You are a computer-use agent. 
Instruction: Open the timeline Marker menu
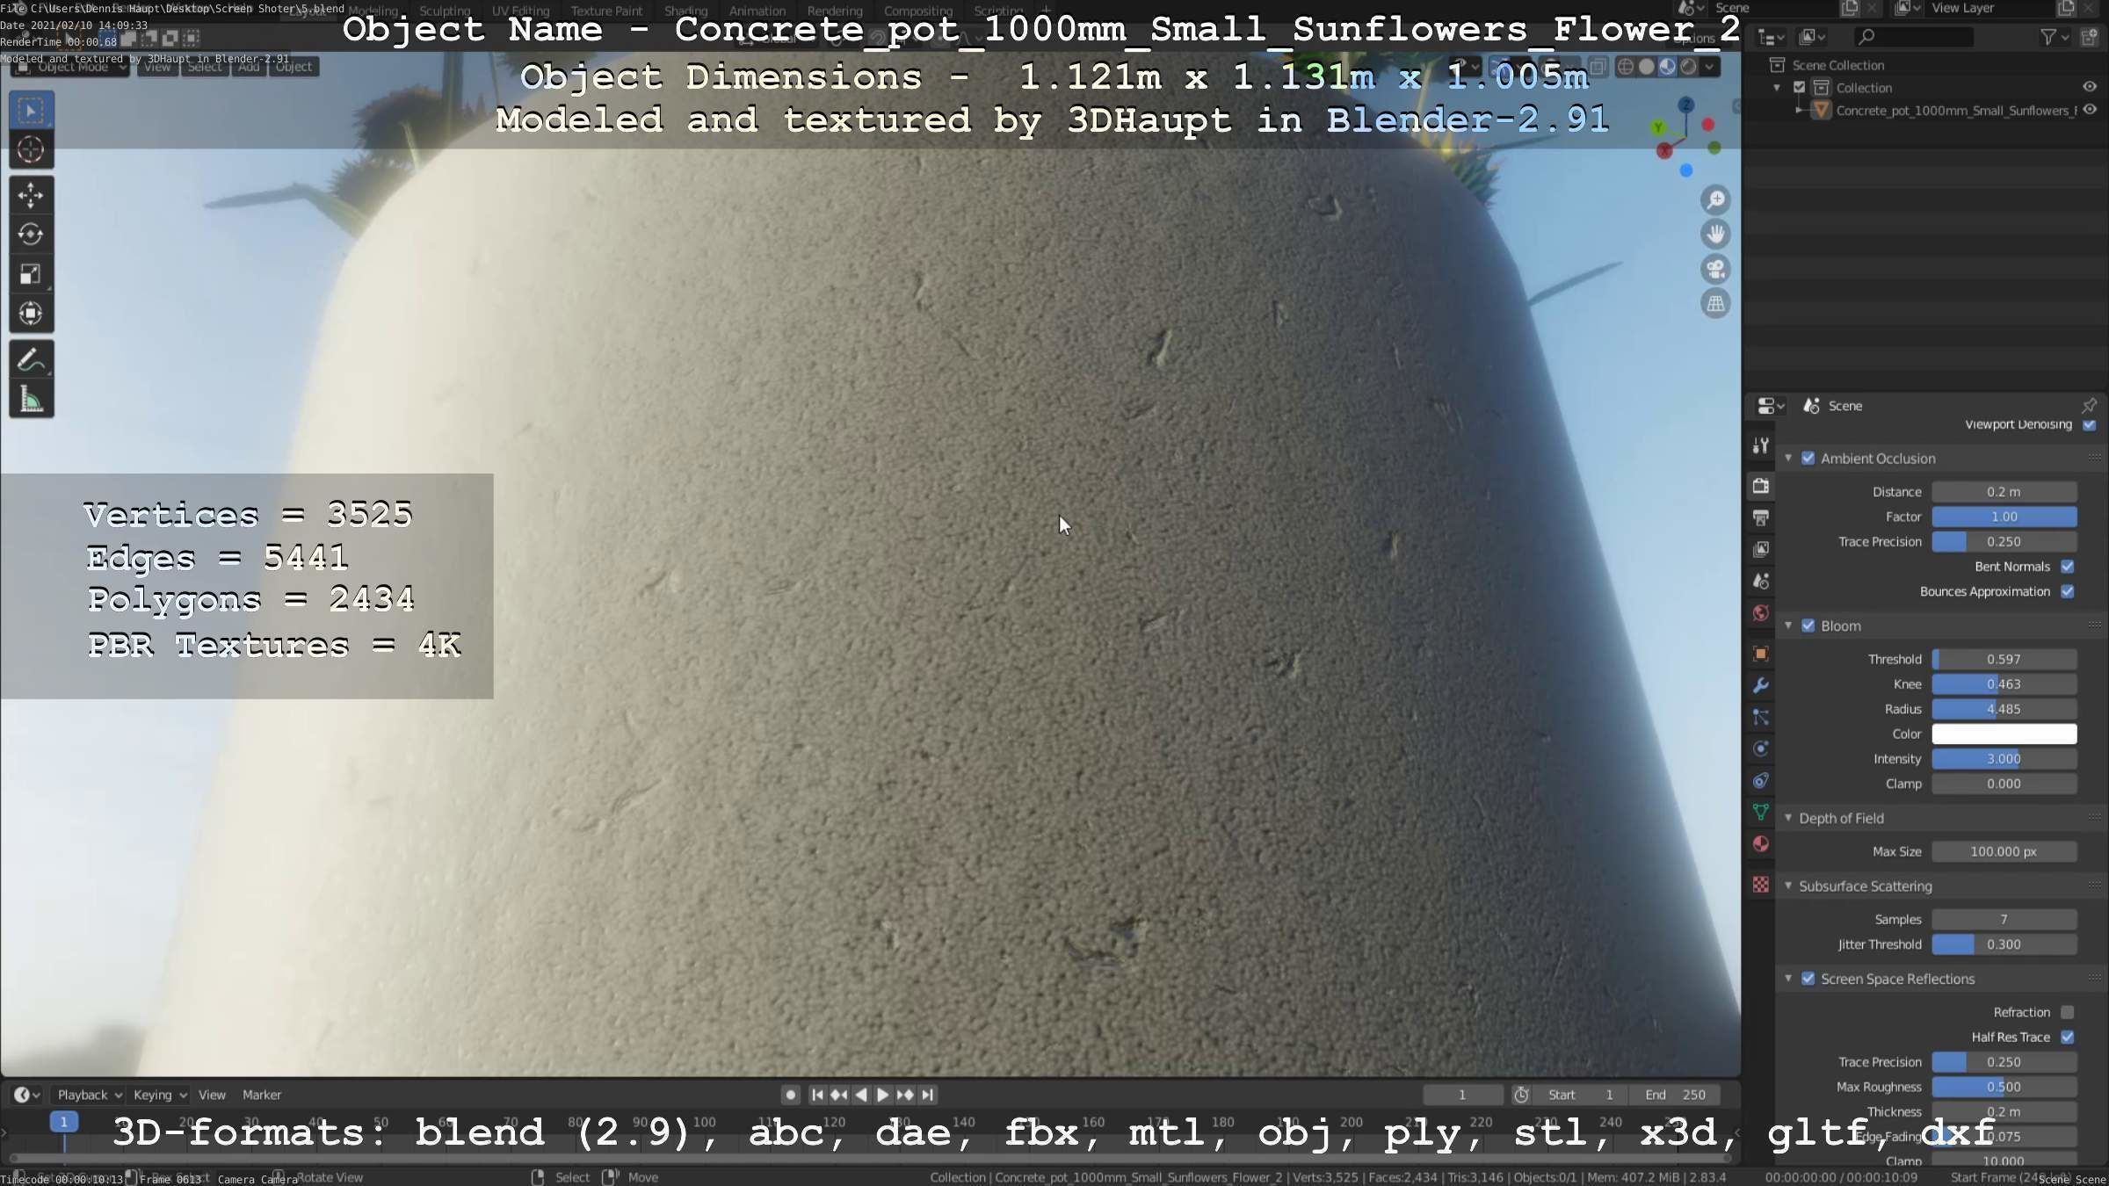(x=262, y=1095)
